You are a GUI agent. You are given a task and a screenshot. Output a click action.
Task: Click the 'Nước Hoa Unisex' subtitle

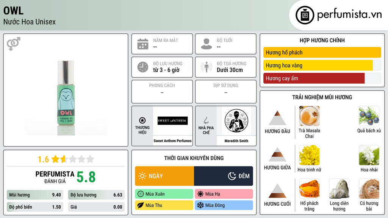(30, 22)
